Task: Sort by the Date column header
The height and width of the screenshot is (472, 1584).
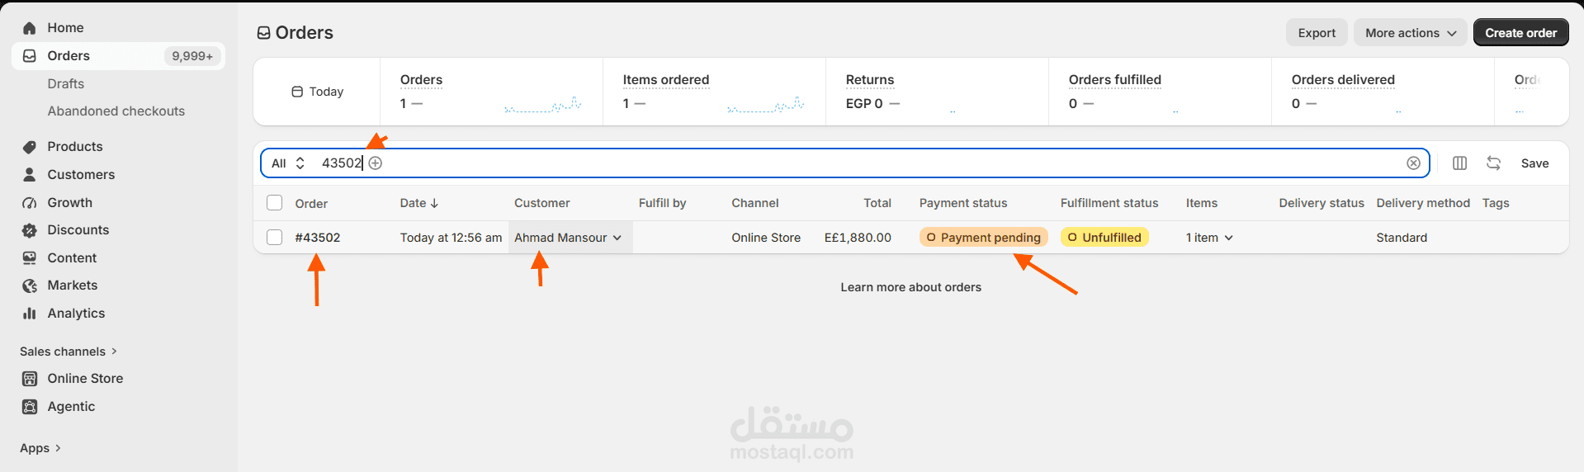Action: click(x=419, y=203)
